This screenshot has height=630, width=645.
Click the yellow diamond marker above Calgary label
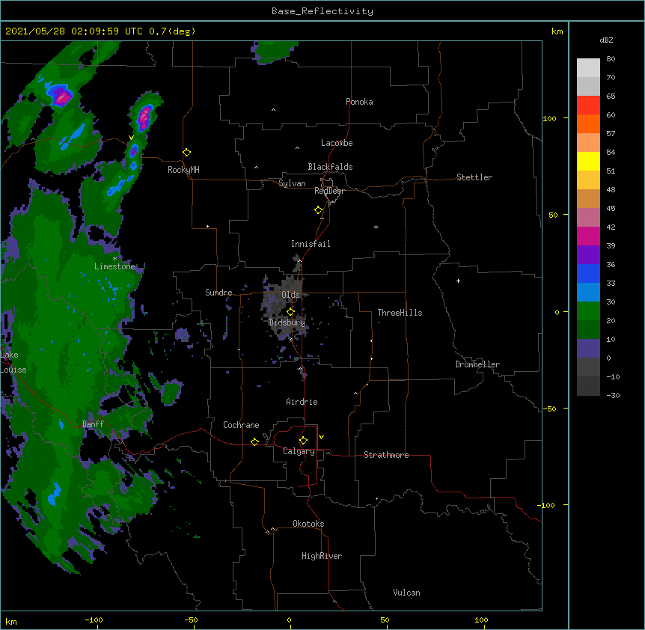(x=303, y=441)
